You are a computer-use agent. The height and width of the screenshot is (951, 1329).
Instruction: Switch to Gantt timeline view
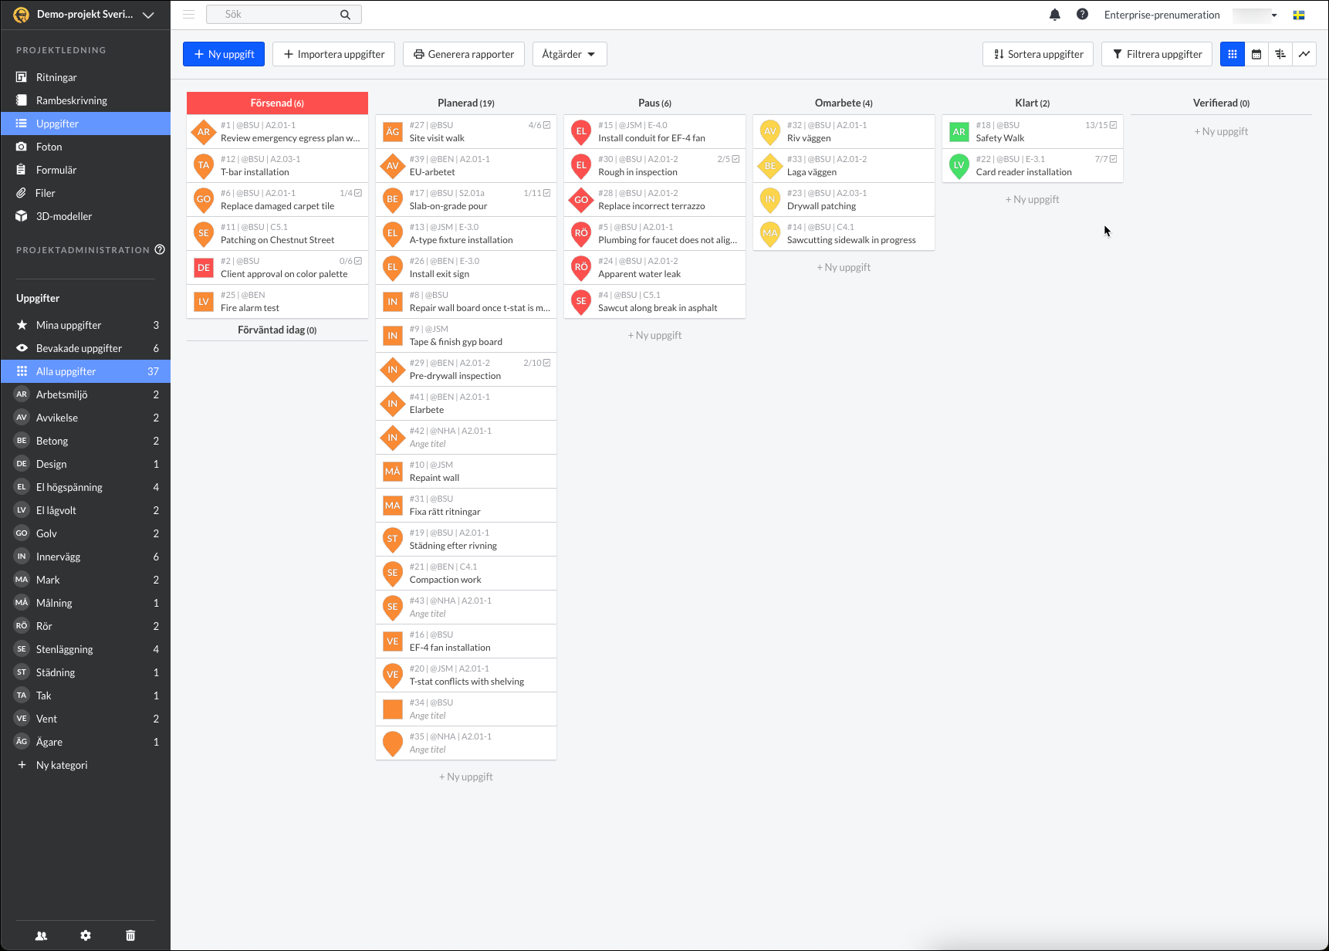coord(1280,54)
